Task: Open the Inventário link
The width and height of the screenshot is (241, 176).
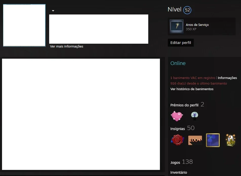Action: pyautogui.click(x=179, y=172)
